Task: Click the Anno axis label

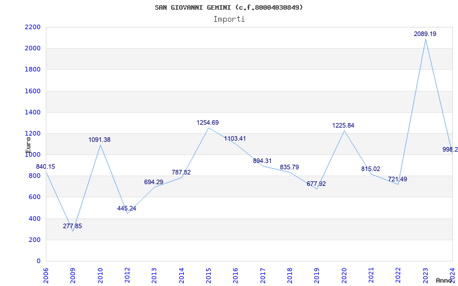Action: click(445, 280)
